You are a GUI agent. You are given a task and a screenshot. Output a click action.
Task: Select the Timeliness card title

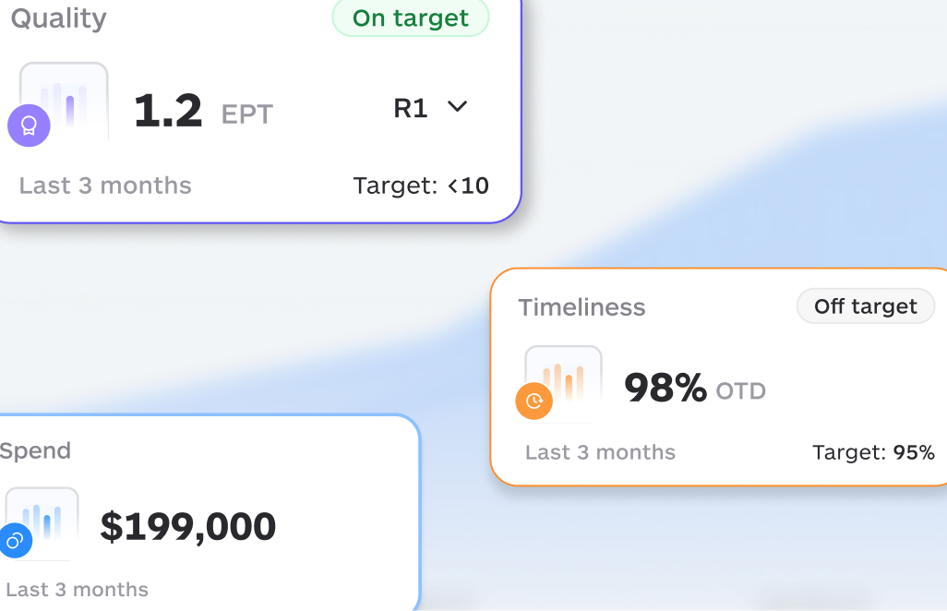[581, 307]
